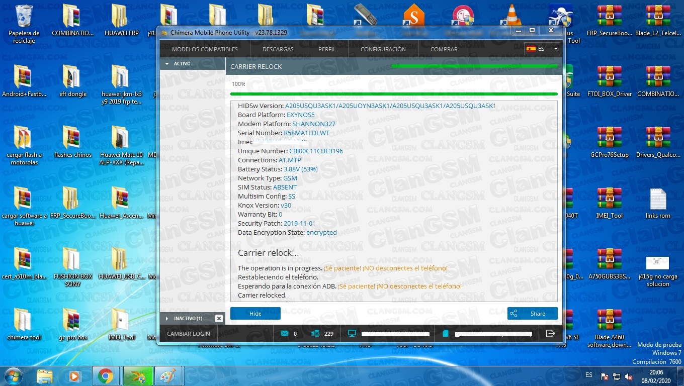Click the Chimera title bar icon
This screenshot has height=386, width=684.
[x=164, y=33]
